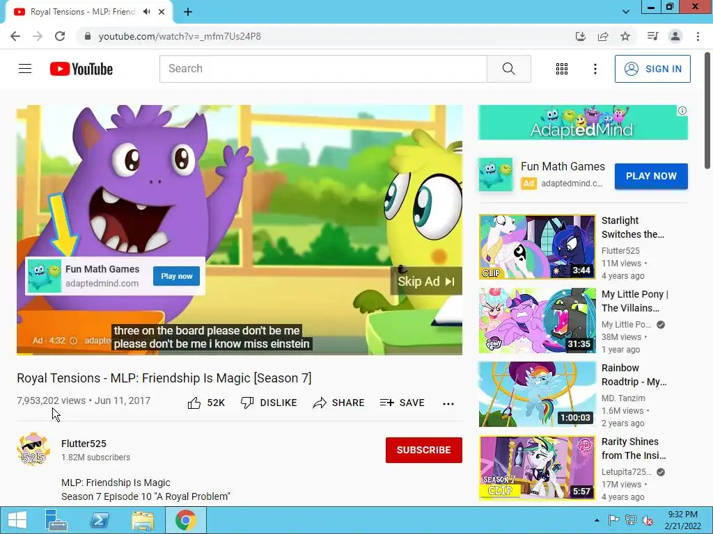Open the network tray icon
Image resolution: width=713 pixels, height=534 pixels.
(631, 520)
